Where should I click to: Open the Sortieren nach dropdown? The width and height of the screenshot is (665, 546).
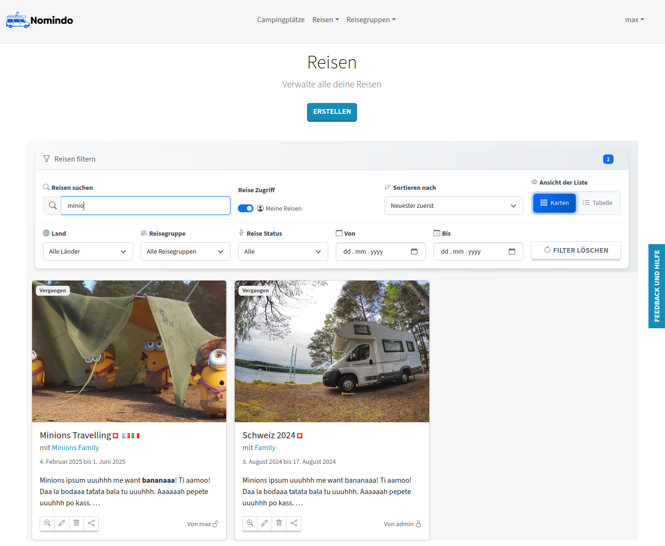[453, 205]
